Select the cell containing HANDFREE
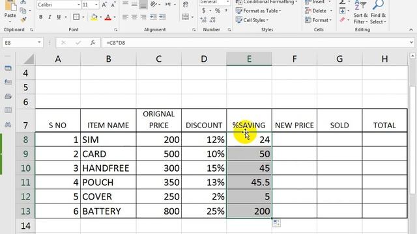The image size is (417, 234). [108, 168]
